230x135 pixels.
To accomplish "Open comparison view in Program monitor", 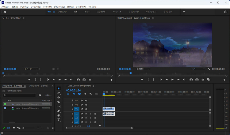I will (x=209, y=80).
